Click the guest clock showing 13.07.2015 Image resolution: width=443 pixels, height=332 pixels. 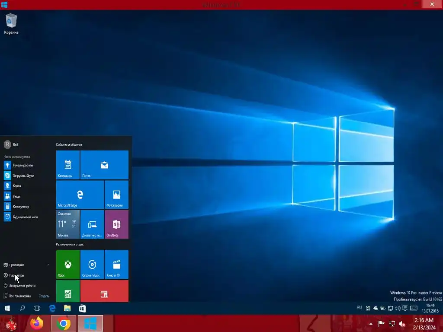(x=430, y=308)
